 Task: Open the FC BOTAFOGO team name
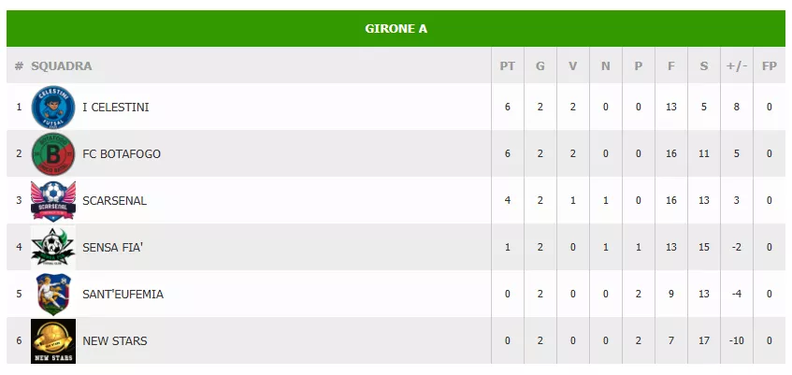tap(121, 154)
